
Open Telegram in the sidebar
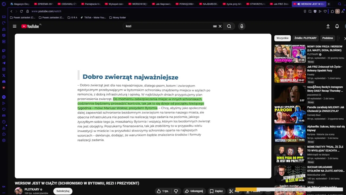pyautogui.click(x=4, y=63)
